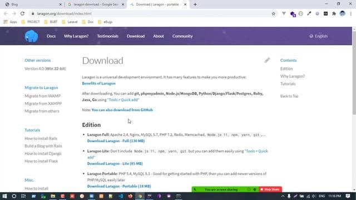Screen dimensions: 356x200
Task: Open the volume control in system tray
Action: (x=314, y=196)
